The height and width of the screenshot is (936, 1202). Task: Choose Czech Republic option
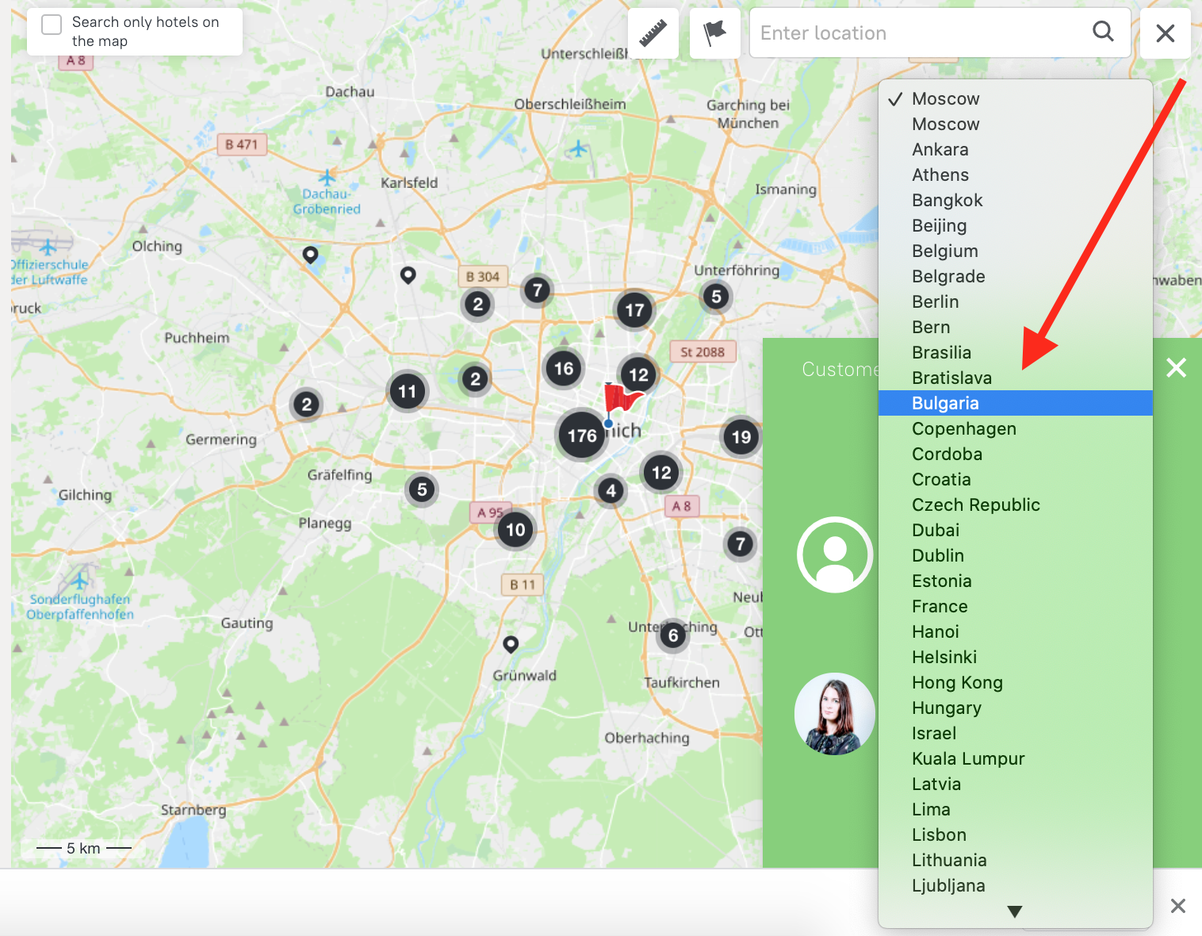[975, 504]
